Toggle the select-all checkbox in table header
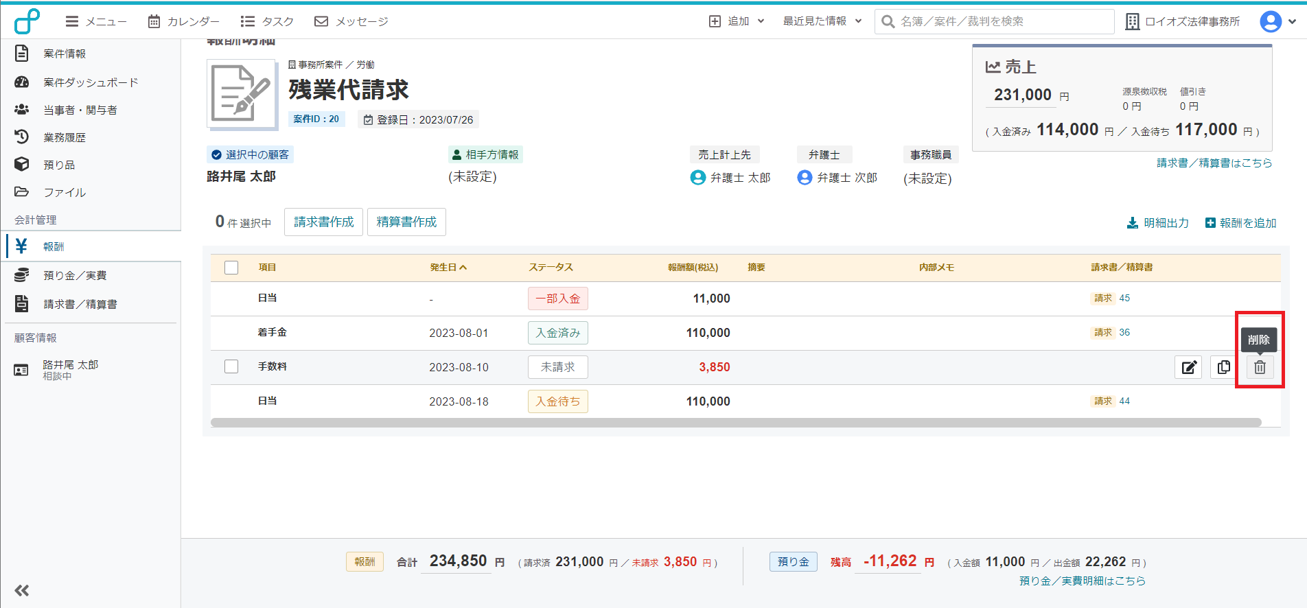This screenshot has width=1307, height=608. click(231, 268)
